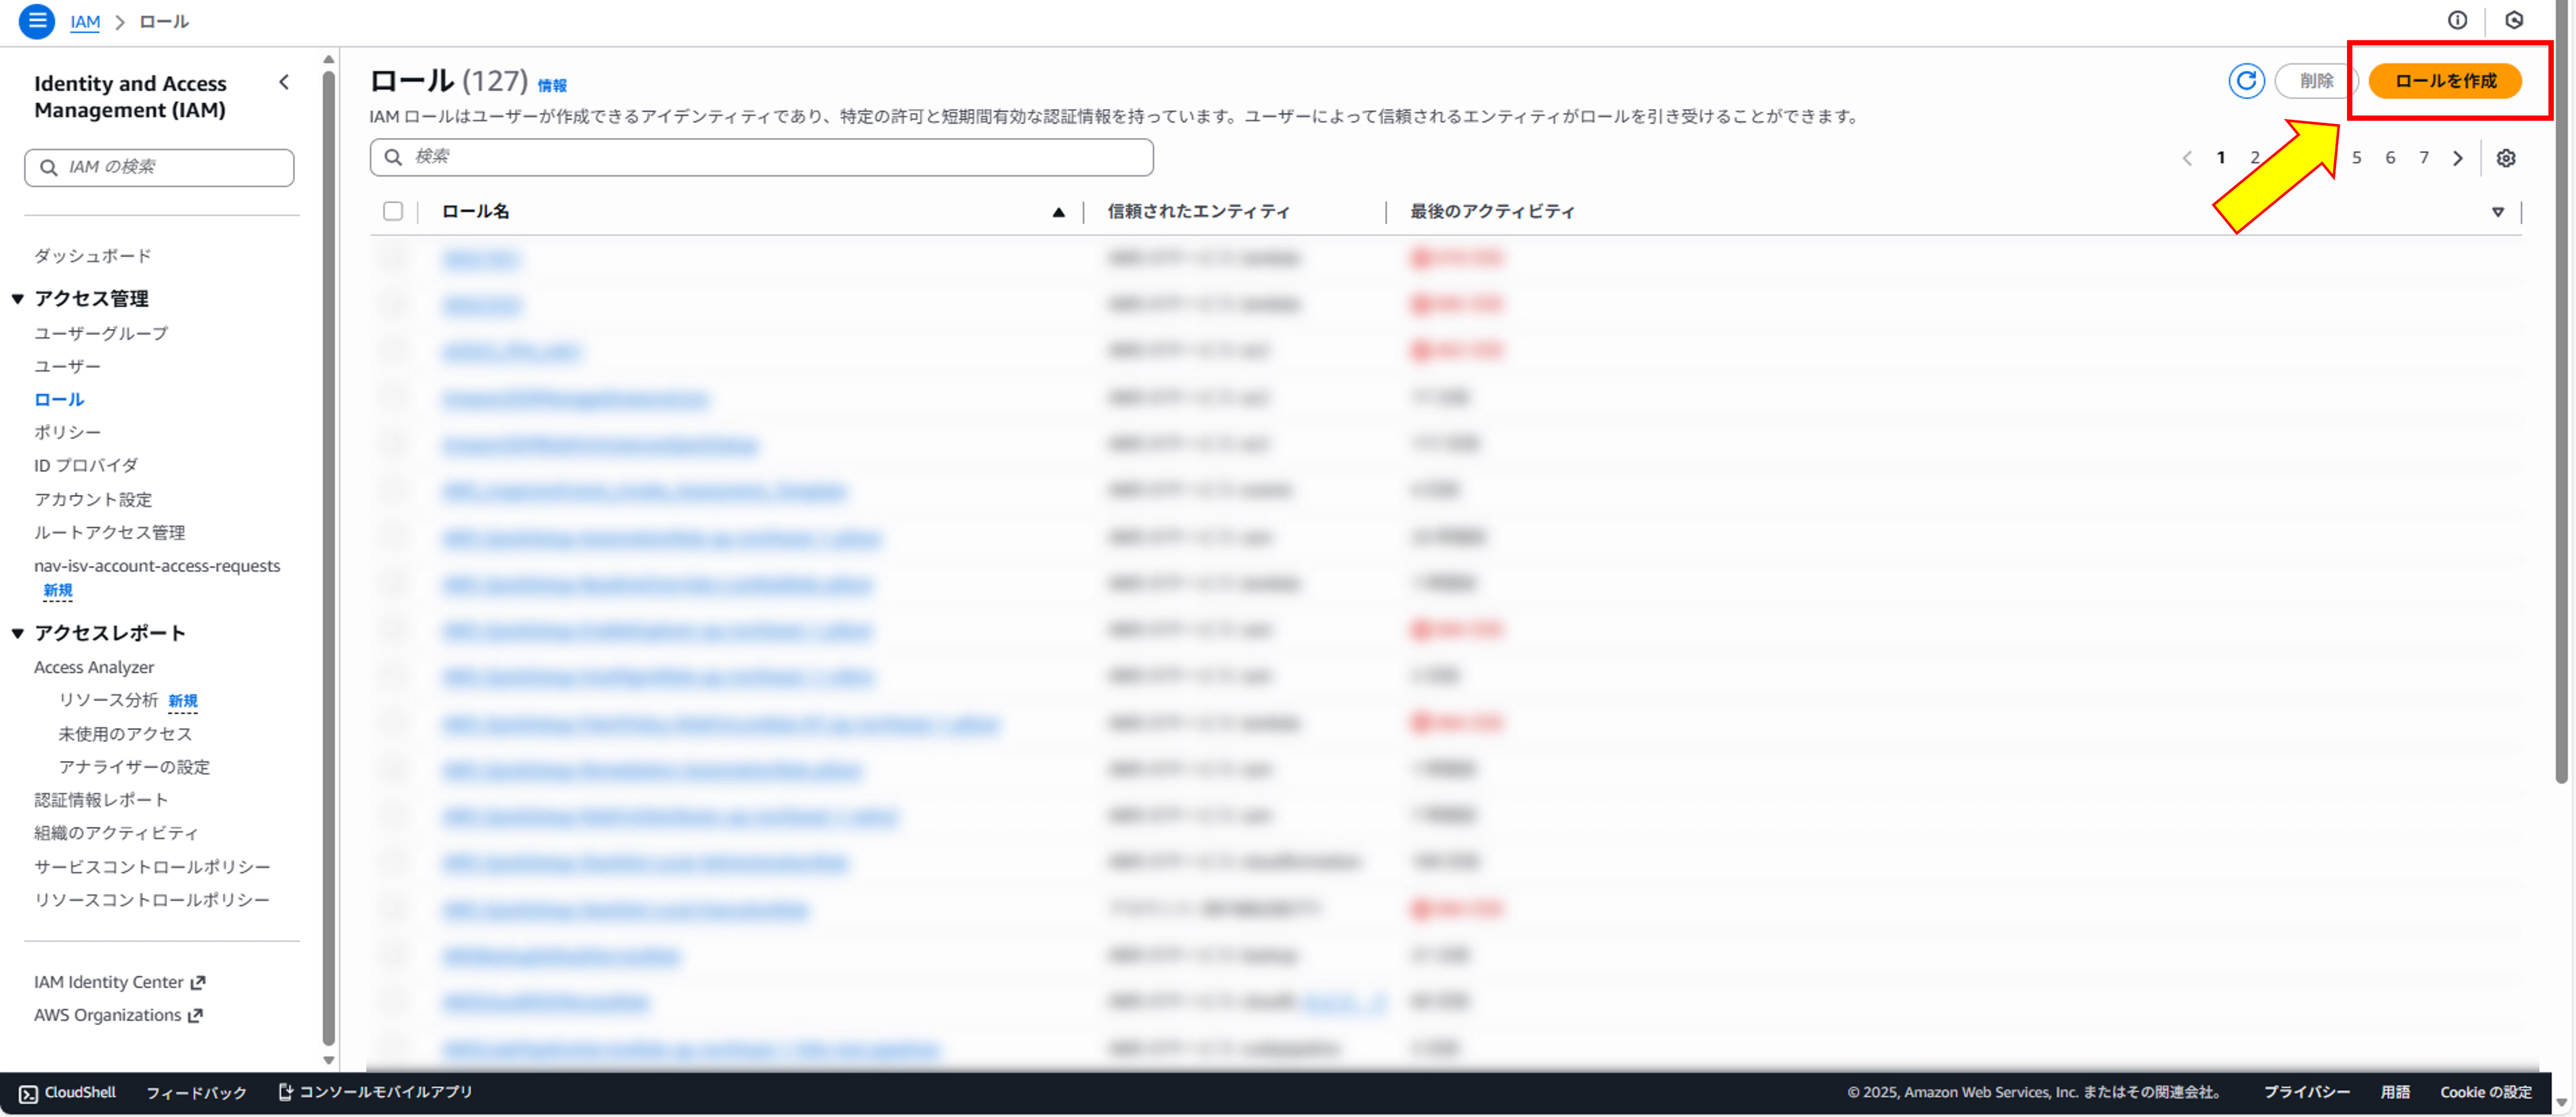Open the column dropdown arrow at far right
This screenshot has width=2576, height=1117.
2497,212
